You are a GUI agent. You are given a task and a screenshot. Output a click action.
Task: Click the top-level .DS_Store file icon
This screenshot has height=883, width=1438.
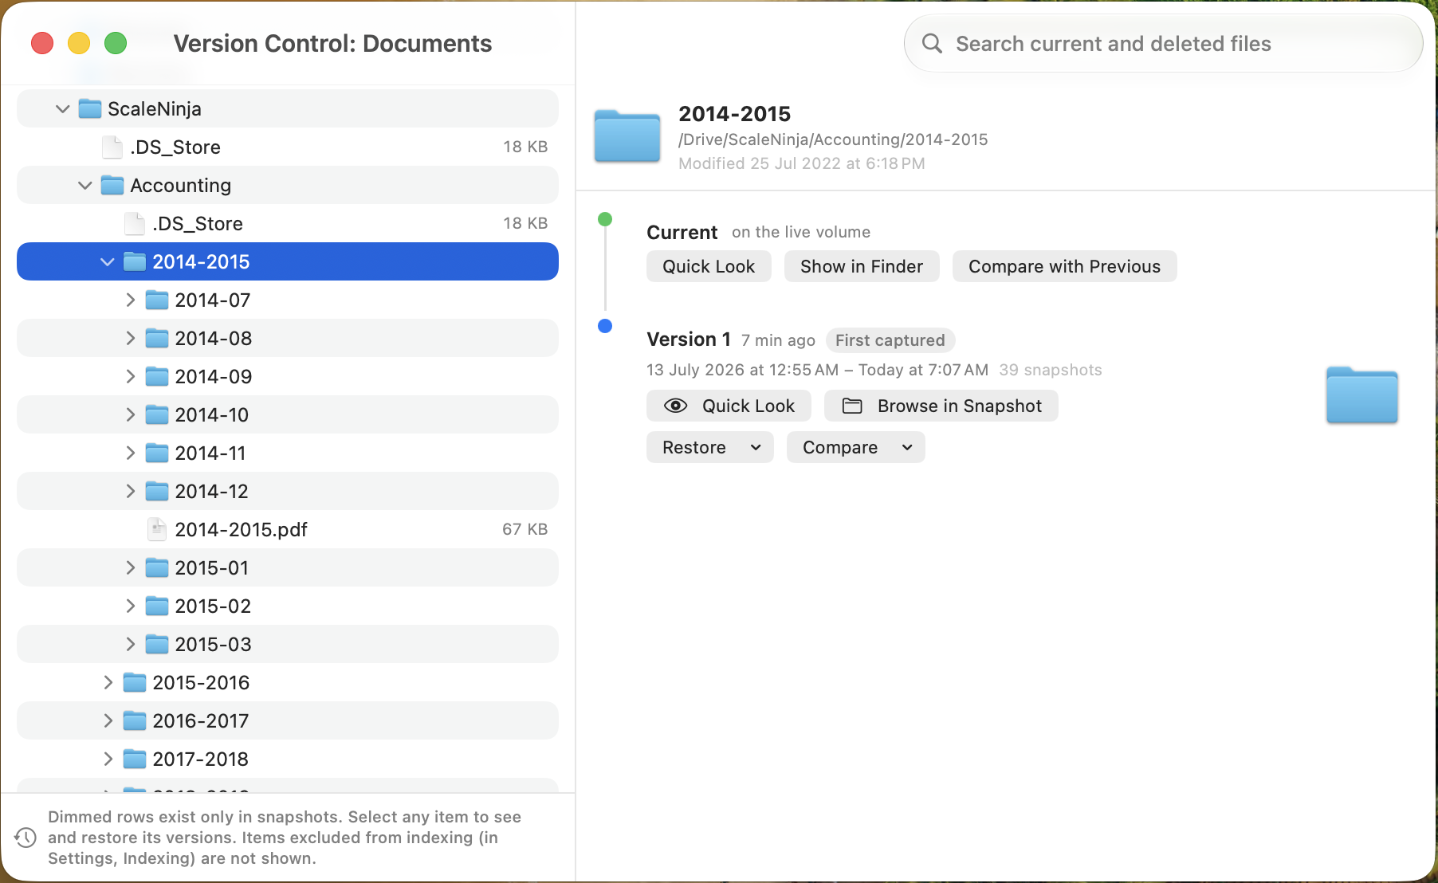[112, 147]
